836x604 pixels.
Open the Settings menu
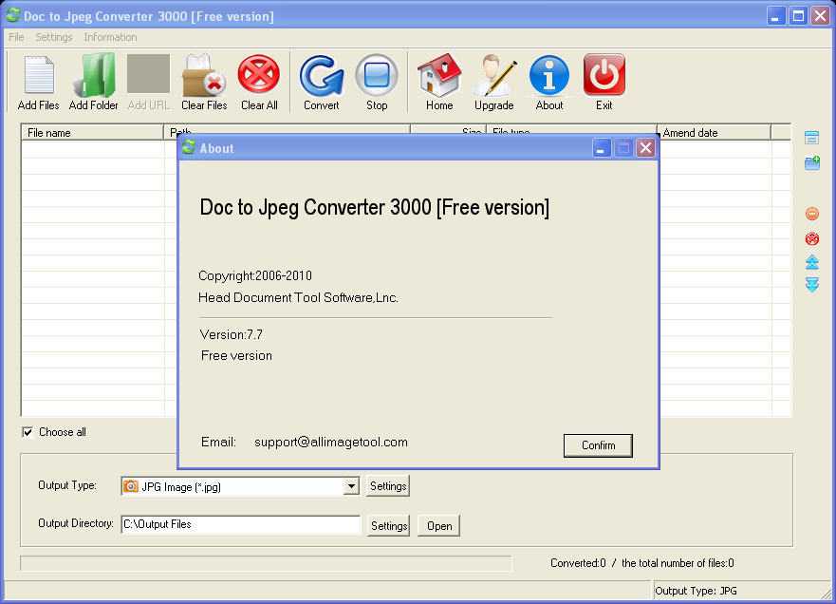click(x=54, y=37)
